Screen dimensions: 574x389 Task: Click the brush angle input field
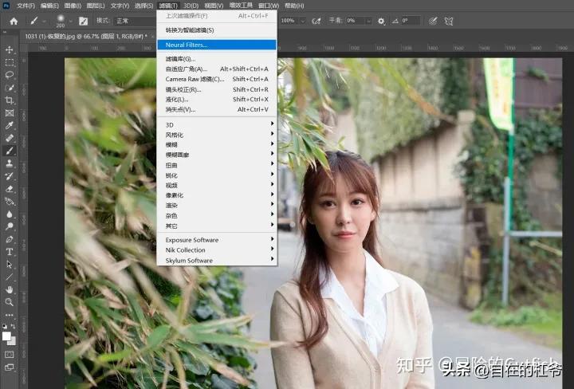411,21
